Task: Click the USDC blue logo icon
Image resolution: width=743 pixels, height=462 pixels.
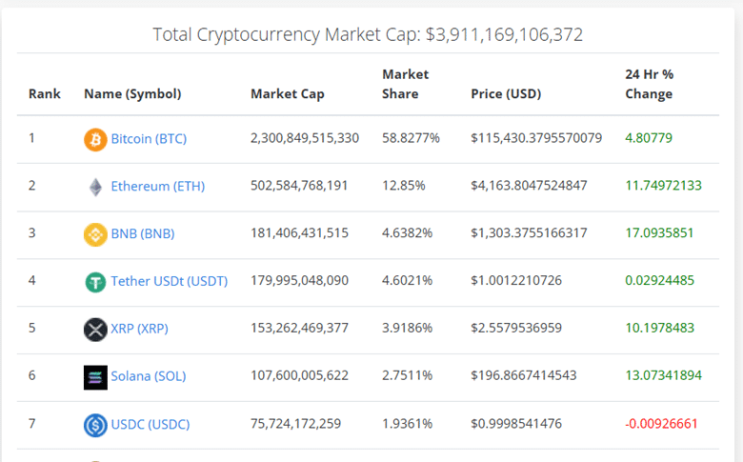Action: 95,425
